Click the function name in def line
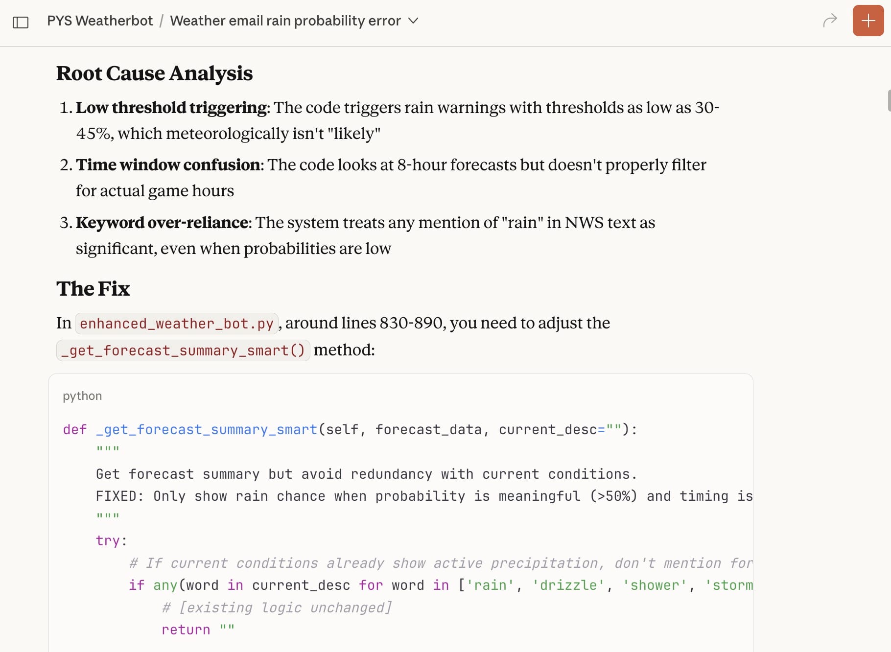 (x=207, y=430)
